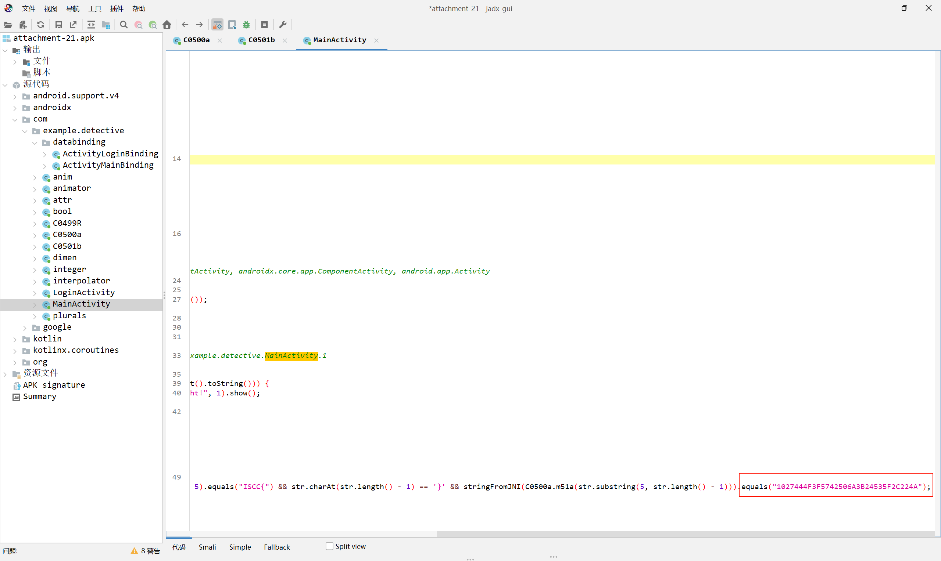
Task: Open text search with the magnifier icon
Action: (124, 25)
